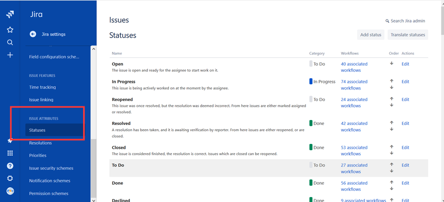Click grey To Do swatch in Open row
This screenshot has height=202, width=444.
(311, 63)
